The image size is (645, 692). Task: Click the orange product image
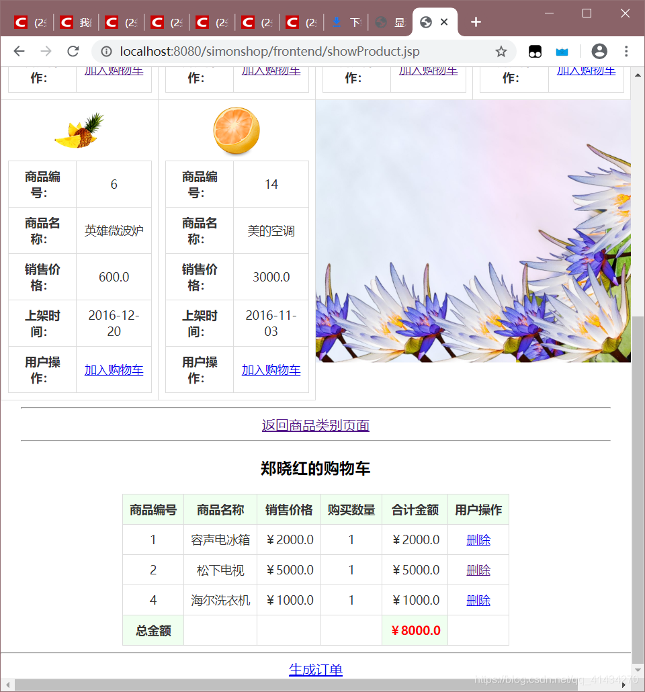(236, 131)
